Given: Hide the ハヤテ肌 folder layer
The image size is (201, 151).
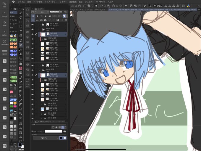Looking at the screenshot, I should [x=33, y=114].
